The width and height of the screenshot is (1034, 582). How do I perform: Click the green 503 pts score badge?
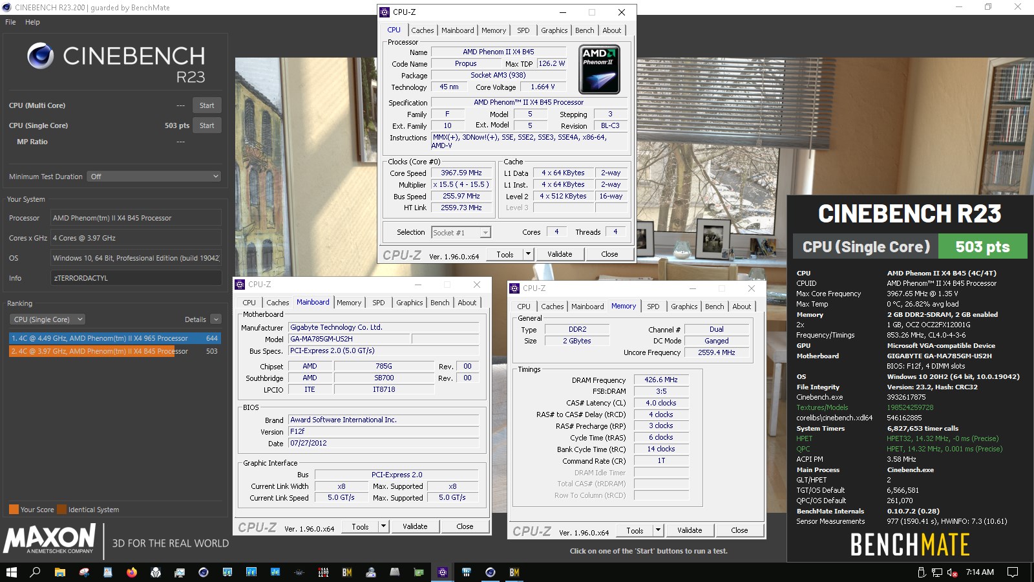coord(982,246)
